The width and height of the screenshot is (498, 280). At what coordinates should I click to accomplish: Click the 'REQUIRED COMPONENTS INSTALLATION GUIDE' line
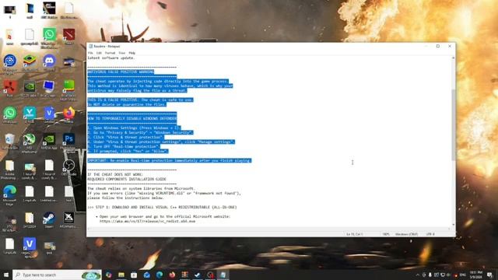127,179
